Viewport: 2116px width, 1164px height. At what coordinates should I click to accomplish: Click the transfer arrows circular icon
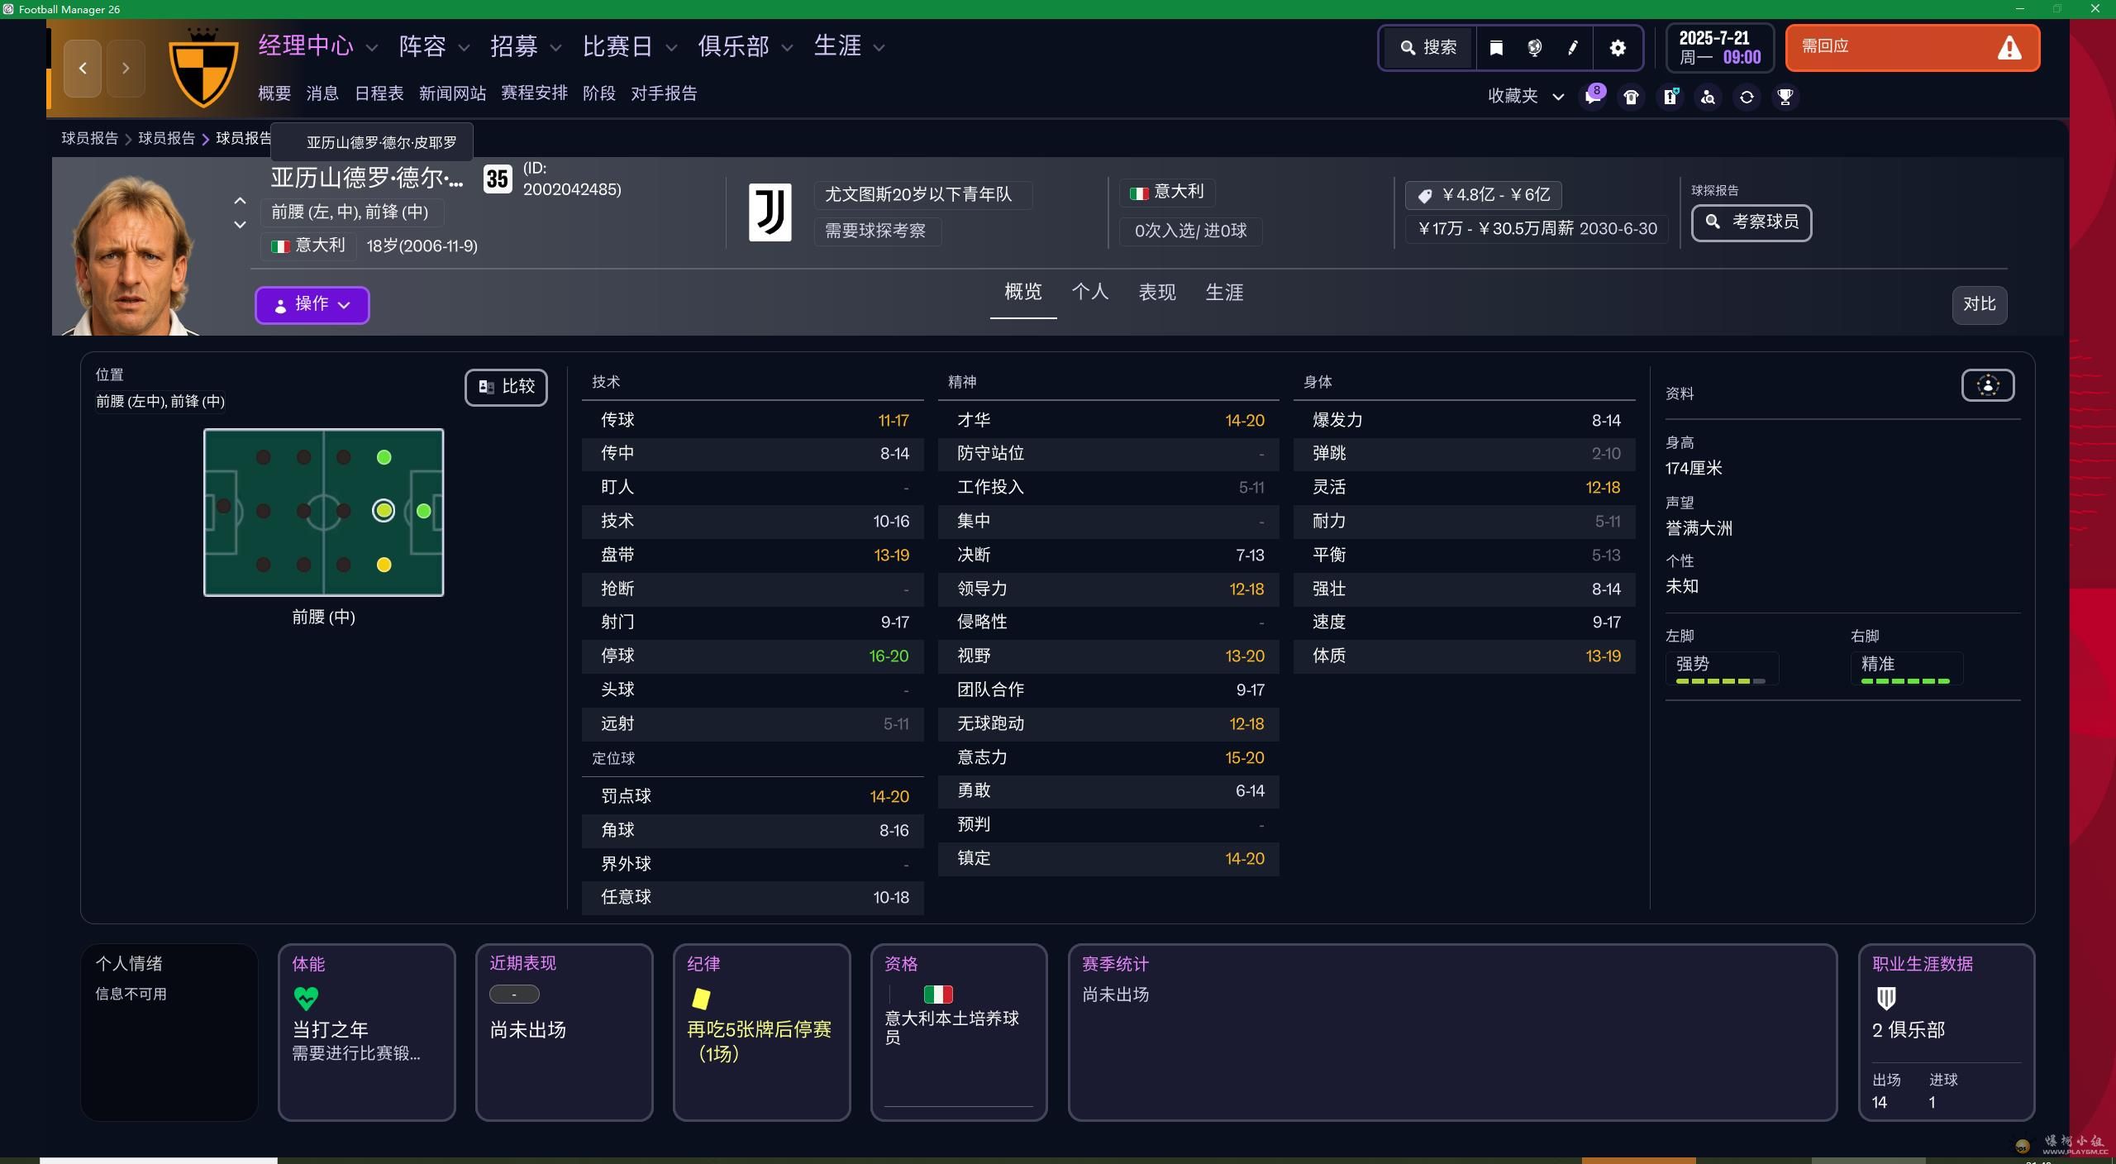[1747, 97]
